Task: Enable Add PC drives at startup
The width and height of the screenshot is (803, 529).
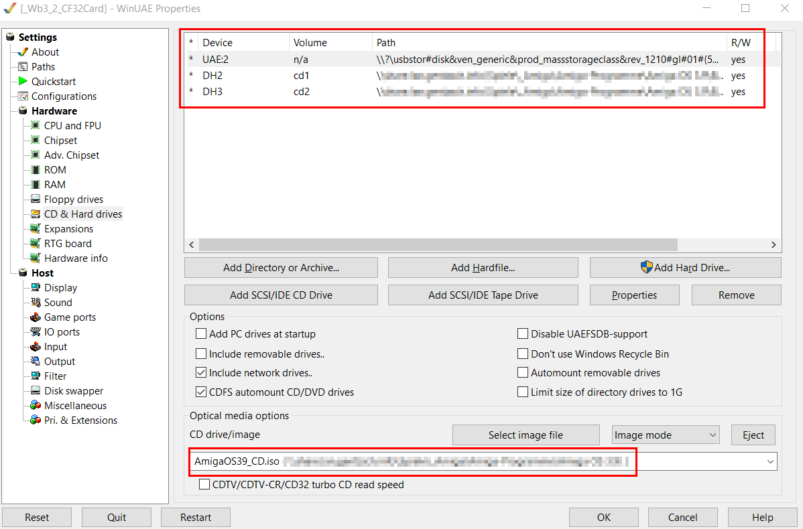Action: click(x=201, y=334)
